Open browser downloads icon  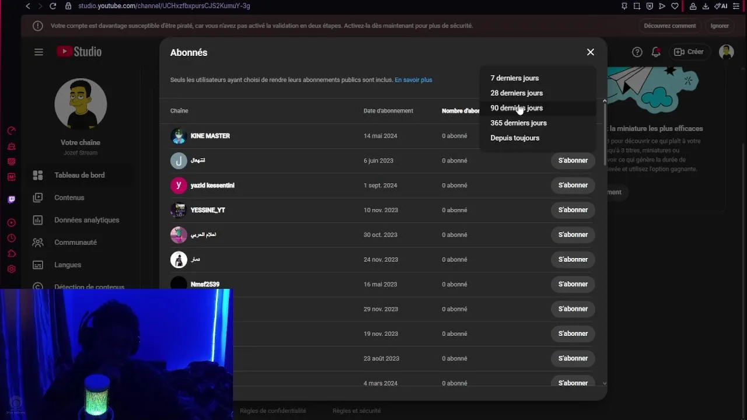(x=706, y=6)
